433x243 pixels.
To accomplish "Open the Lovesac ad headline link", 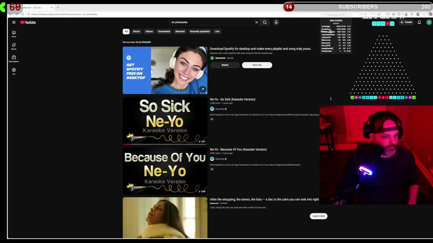I will click(264, 199).
